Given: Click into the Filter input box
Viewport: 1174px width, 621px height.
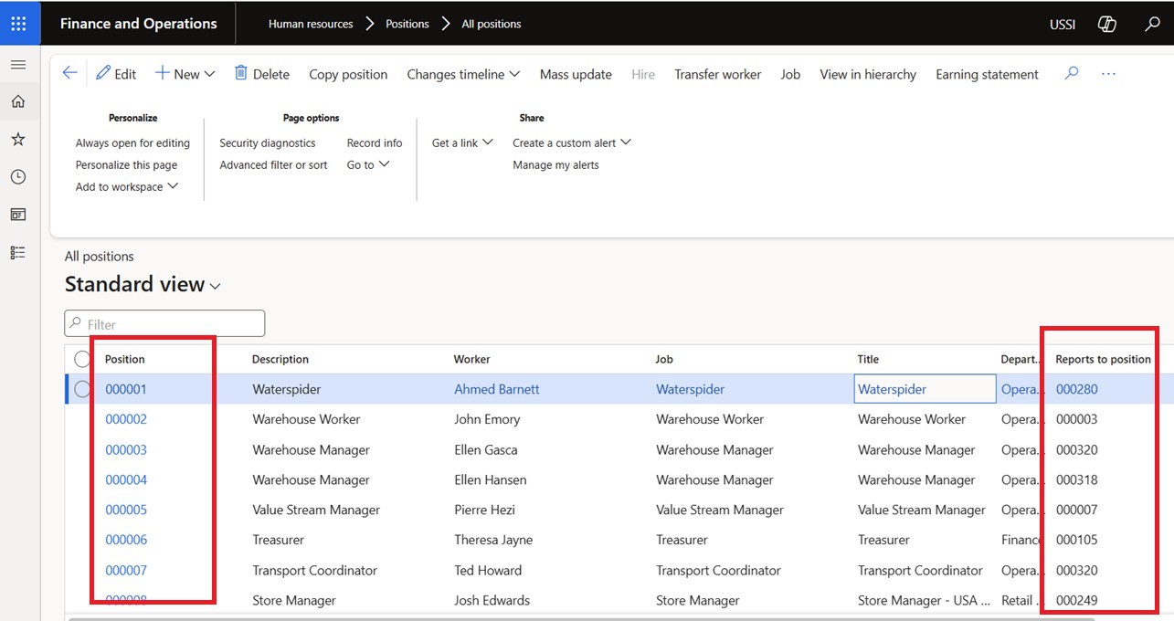Looking at the screenshot, I should 164,324.
